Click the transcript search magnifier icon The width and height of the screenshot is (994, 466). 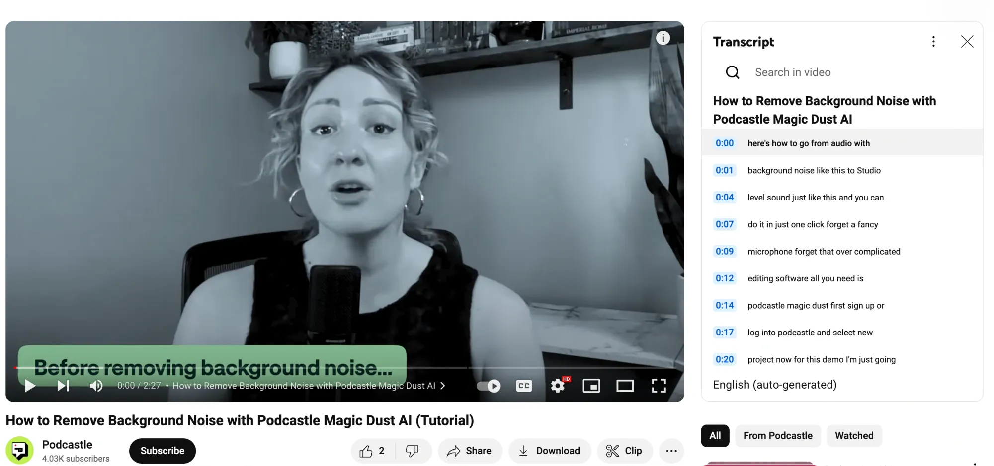[x=733, y=72]
